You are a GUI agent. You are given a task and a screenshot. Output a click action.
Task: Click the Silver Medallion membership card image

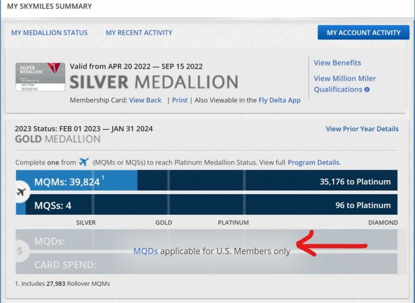pos(40,77)
